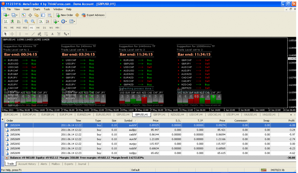Open the Strategy Tester icon

(x=50, y=15)
